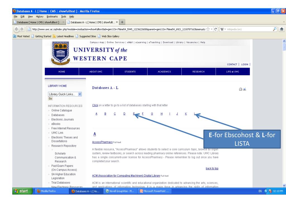
Task: Open the ACADEMICS navigation item
Action: click(164, 72)
